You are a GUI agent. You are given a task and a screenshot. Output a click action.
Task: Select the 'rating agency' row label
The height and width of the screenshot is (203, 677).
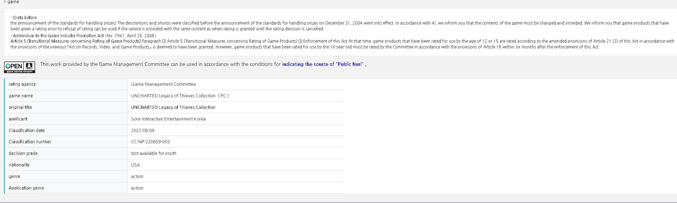pyautogui.click(x=22, y=84)
